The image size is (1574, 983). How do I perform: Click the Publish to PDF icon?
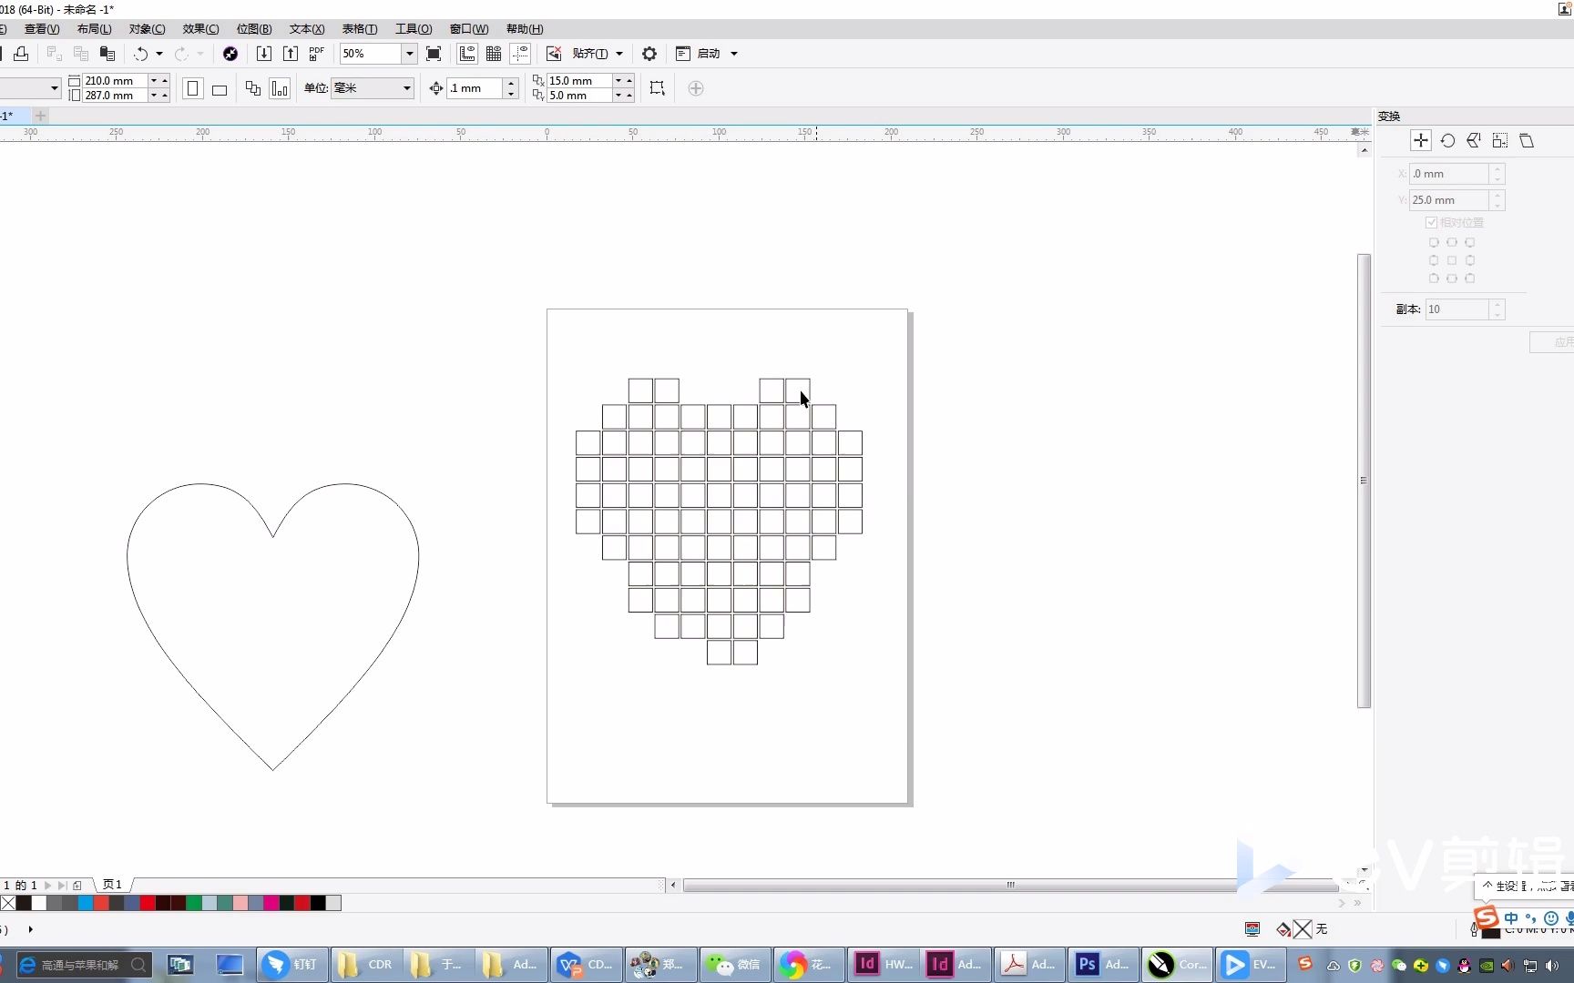click(316, 54)
